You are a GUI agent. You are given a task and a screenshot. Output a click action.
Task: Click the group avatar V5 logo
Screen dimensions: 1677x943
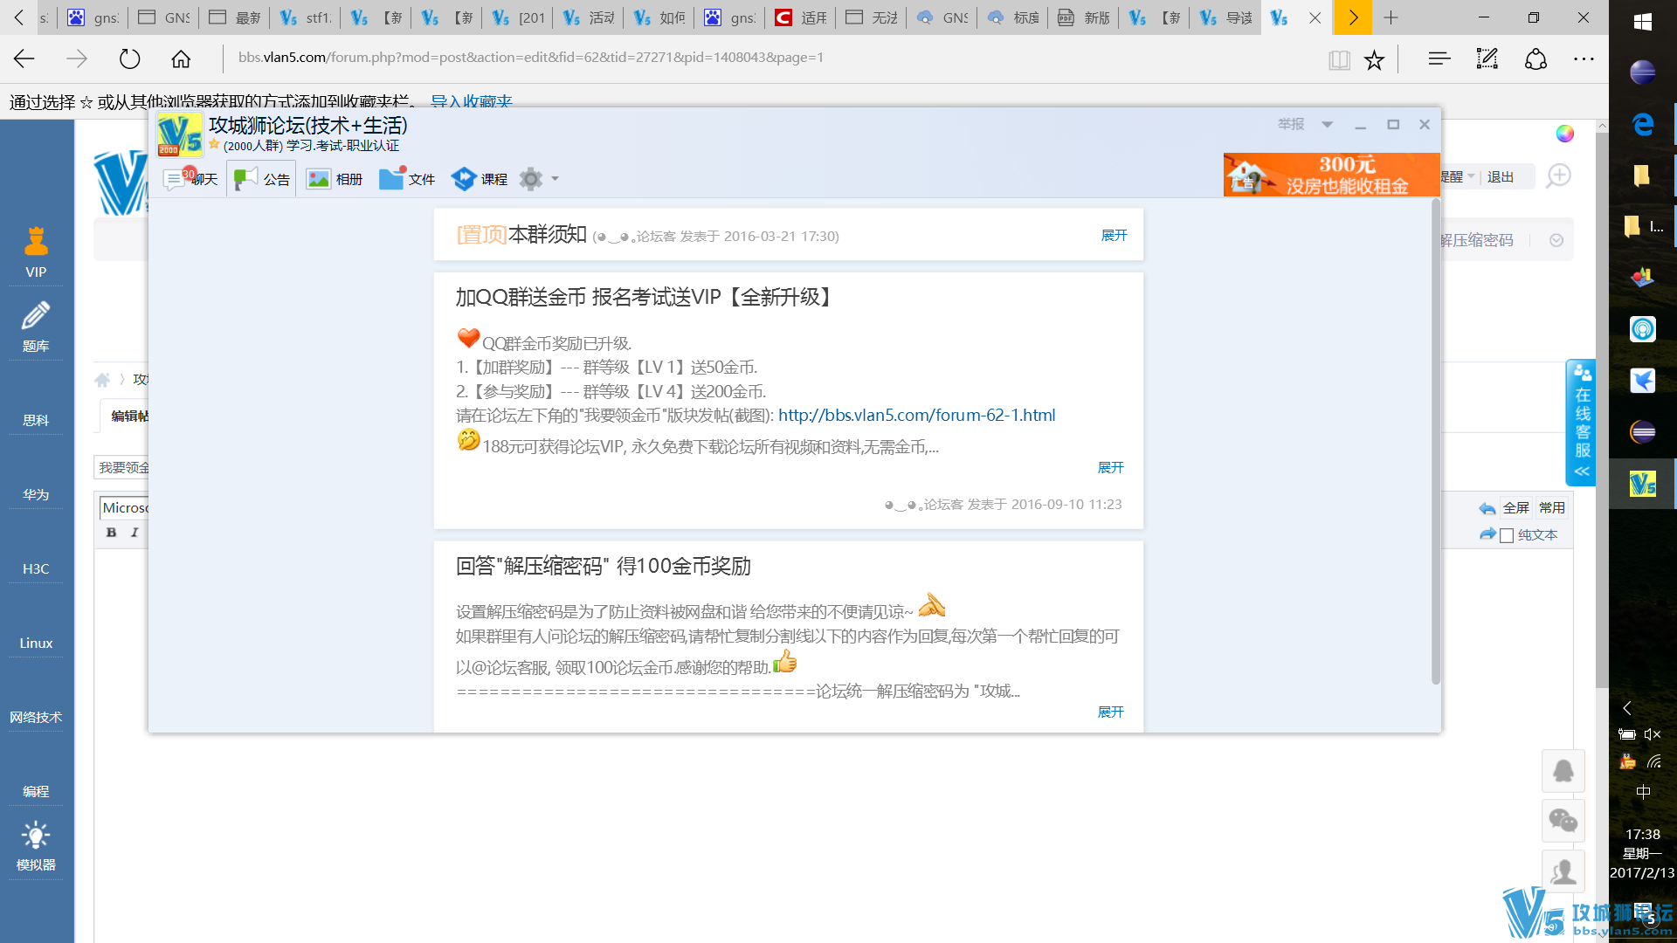(x=180, y=134)
